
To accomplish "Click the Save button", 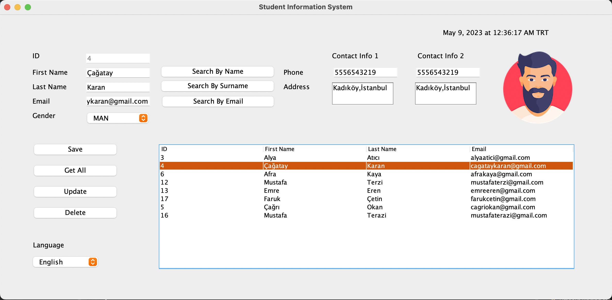I will click(x=75, y=149).
